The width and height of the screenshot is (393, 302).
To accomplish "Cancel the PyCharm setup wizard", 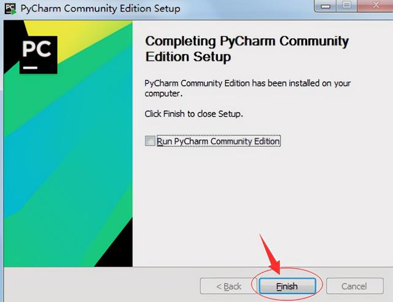I will pos(354,286).
